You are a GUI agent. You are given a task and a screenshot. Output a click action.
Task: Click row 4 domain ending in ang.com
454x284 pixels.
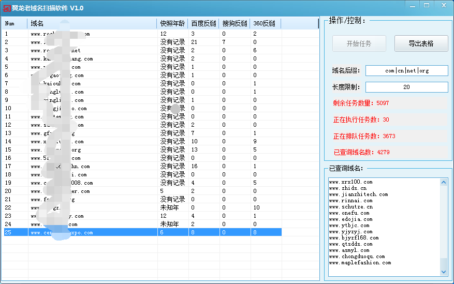pos(62,58)
